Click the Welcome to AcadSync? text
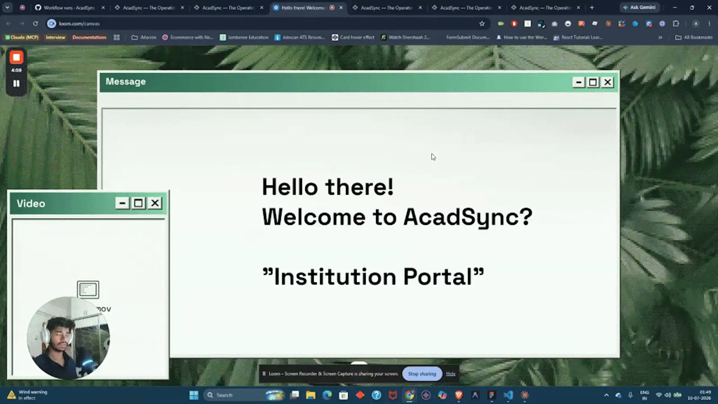 pos(397,218)
